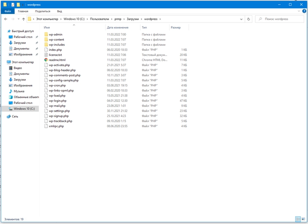Click Загрузки in address breadcrumb
The width and height of the screenshot is (308, 224).
(133, 19)
